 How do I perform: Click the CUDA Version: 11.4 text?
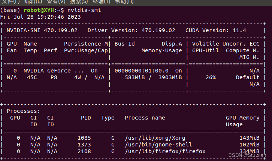[216, 30]
